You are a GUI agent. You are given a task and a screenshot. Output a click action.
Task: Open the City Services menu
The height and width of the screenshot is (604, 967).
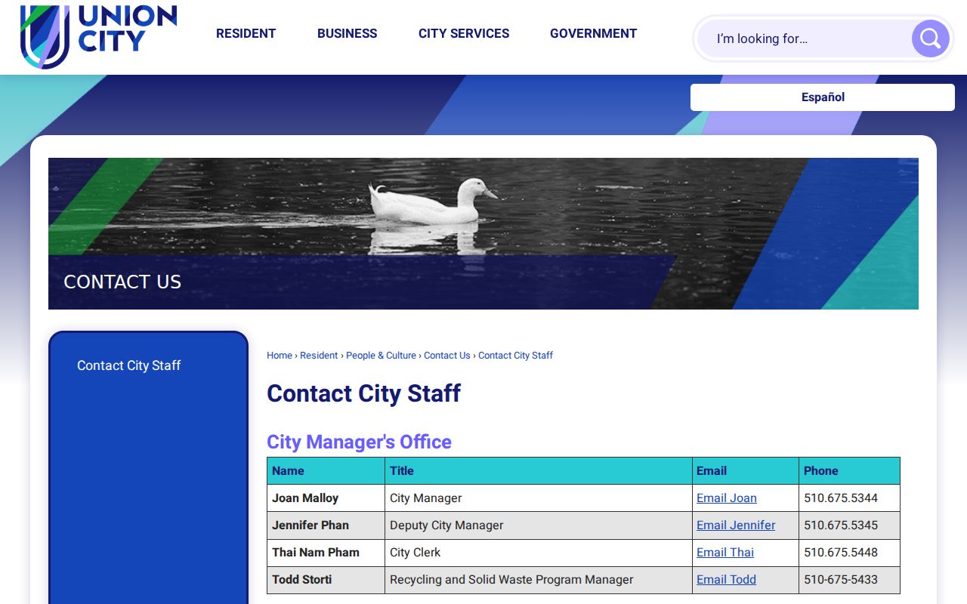pos(464,33)
